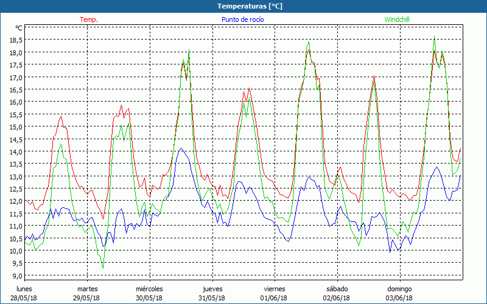Click the '17,0' y-axis value

(16, 77)
